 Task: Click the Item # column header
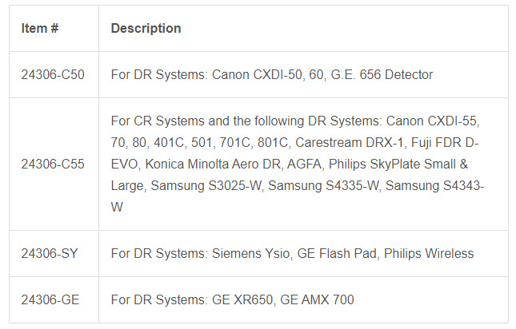[x=40, y=29]
